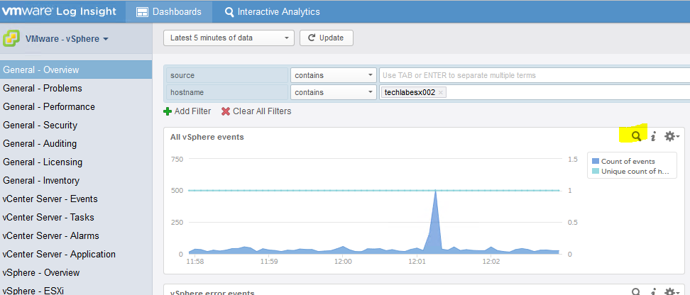The width and height of the screenshot is (690, 295).
Task: Open All vSphere events in Interactive Analytics
Action: 636,136
